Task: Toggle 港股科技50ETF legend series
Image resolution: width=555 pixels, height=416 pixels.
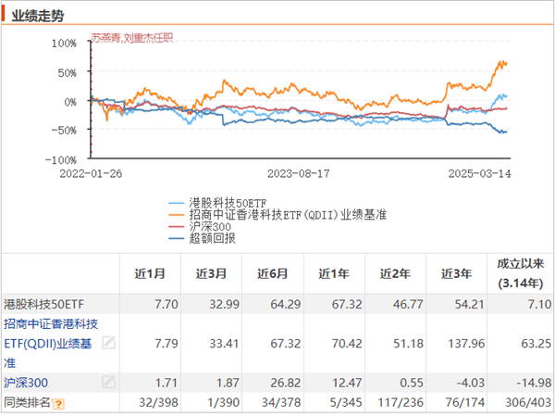Action: coord(217,203)
